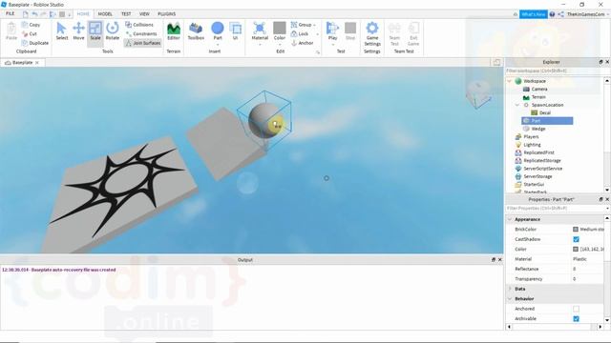611x343 pixels.
Task: Open the Part type dropdown arrow
Action: point(218,45)
